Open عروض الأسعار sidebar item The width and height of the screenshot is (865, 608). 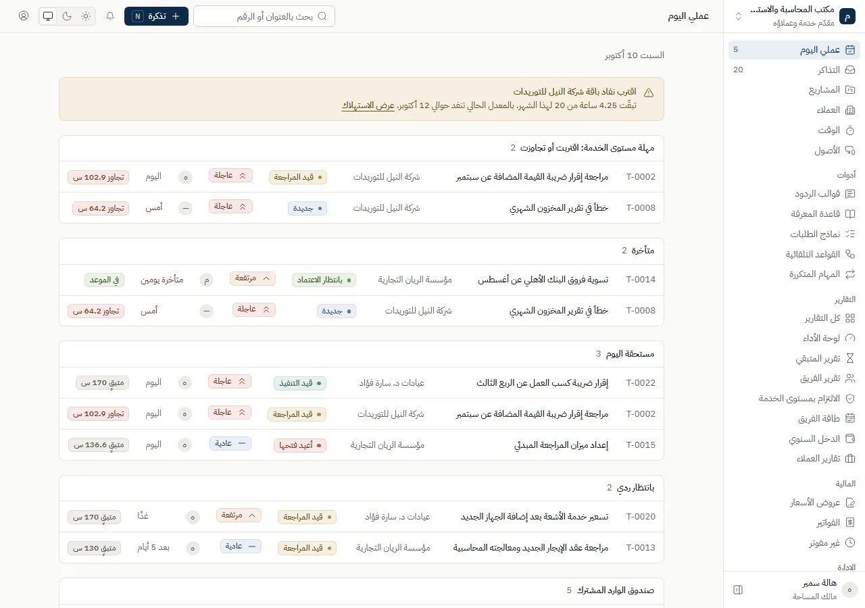794,503
